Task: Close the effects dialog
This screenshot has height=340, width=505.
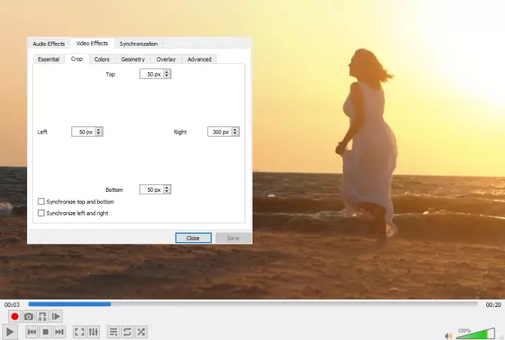Action: [x=193, y=238]
